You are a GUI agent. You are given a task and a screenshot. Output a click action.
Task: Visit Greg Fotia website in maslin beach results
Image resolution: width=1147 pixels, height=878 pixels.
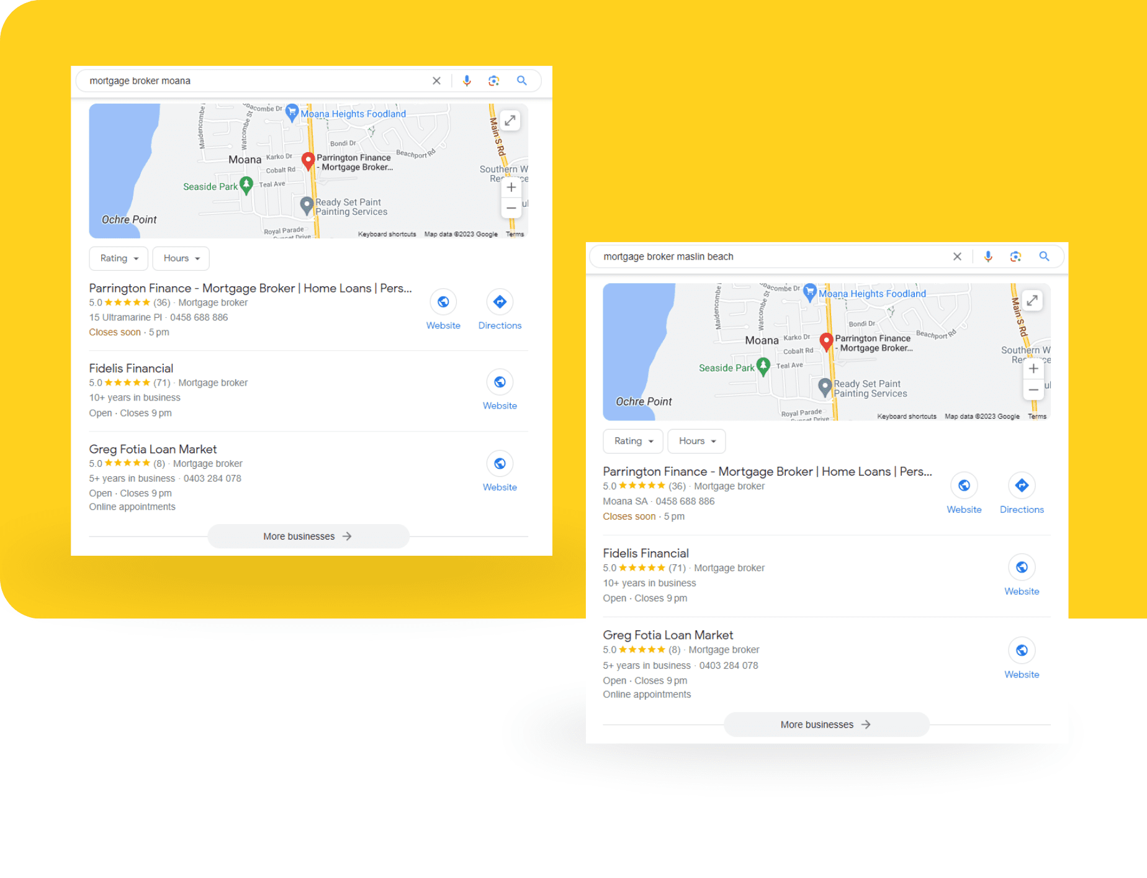click(x=1022, y=658)
